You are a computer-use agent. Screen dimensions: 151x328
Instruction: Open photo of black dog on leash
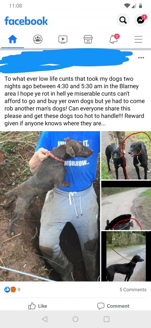[x=126, y=256]
